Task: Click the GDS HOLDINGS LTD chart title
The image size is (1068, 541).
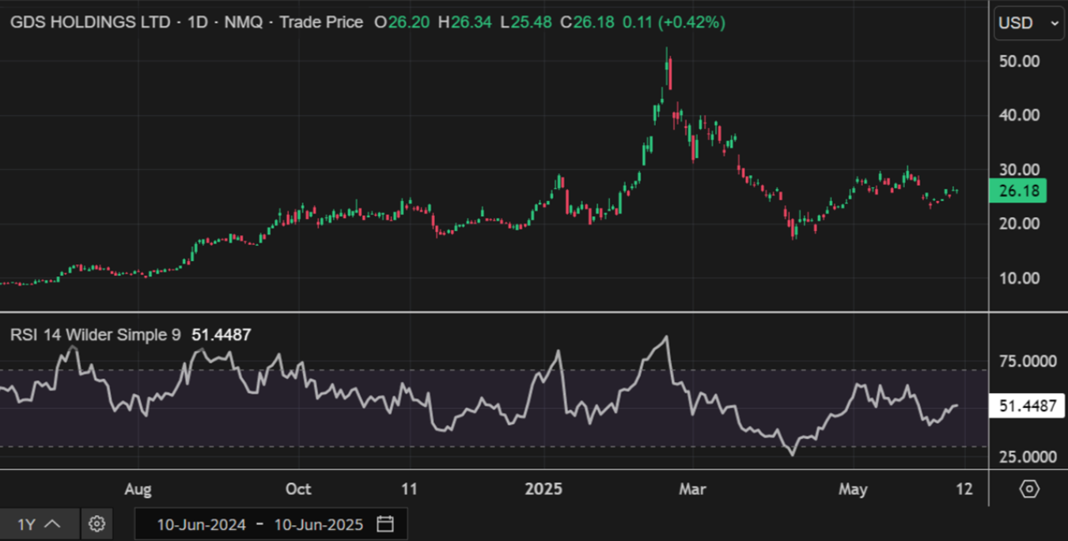Action: pyautogui.click(x=89, y=23)
